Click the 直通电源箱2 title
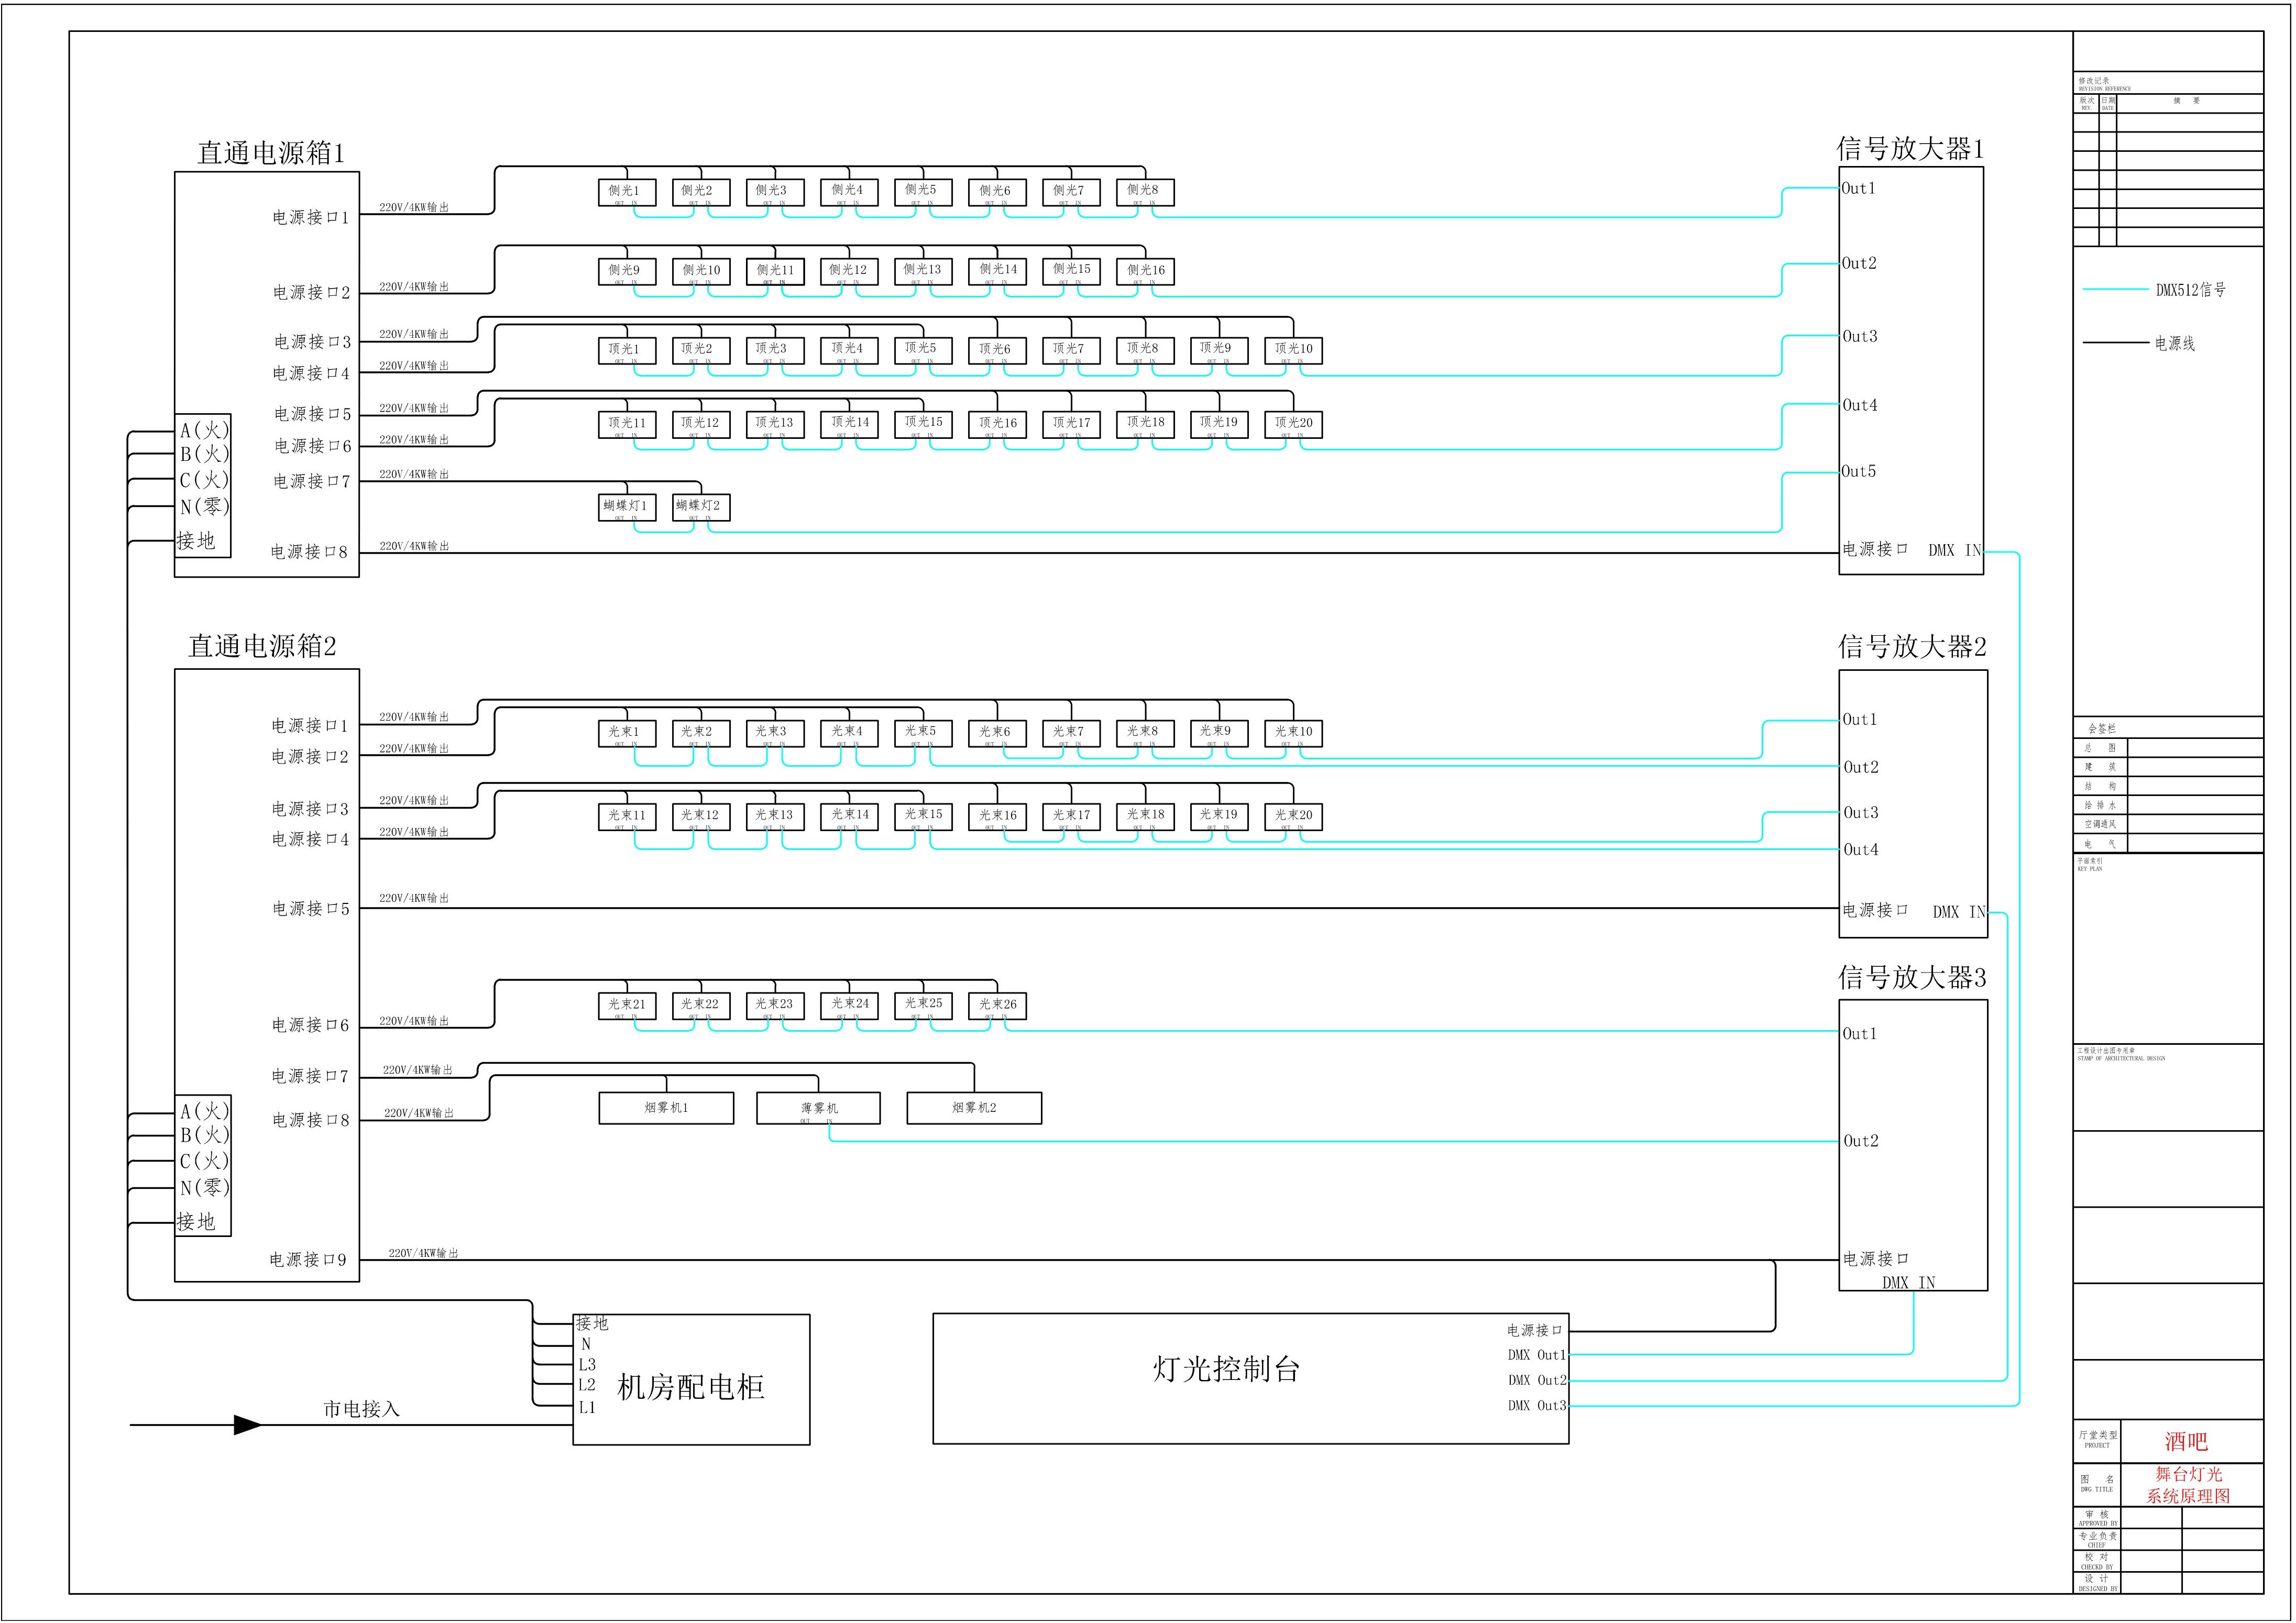 [x=262, y=646]
